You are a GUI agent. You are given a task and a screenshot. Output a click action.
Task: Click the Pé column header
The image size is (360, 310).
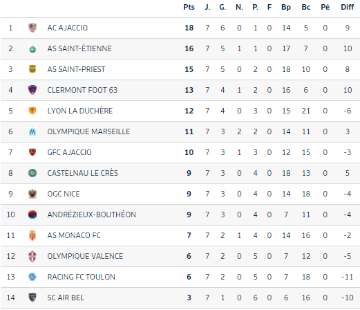click(325, 7)
